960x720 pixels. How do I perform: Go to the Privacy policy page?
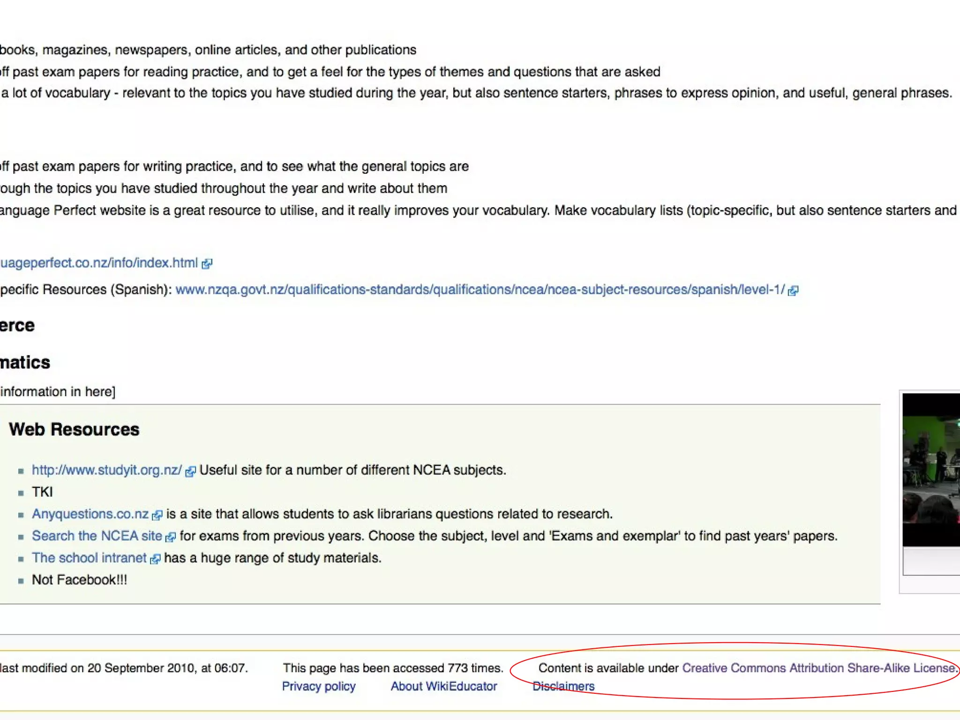coord(319,686)
